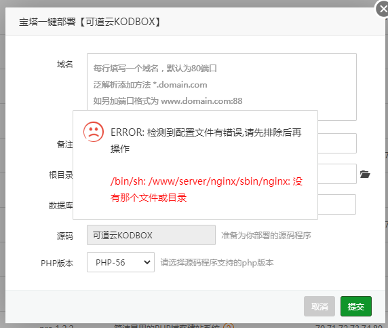Click dialog title 宝塔一键部署【可道云KODBOX】
This screenshot has height=328, width=388.
[x=90, y=22]
